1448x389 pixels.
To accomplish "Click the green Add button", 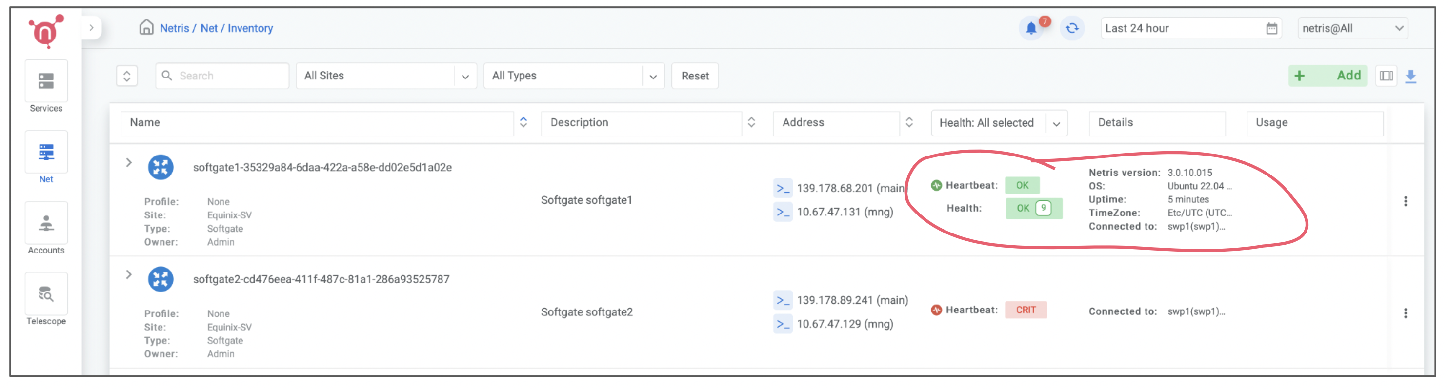I will [x=1327, y=76].
